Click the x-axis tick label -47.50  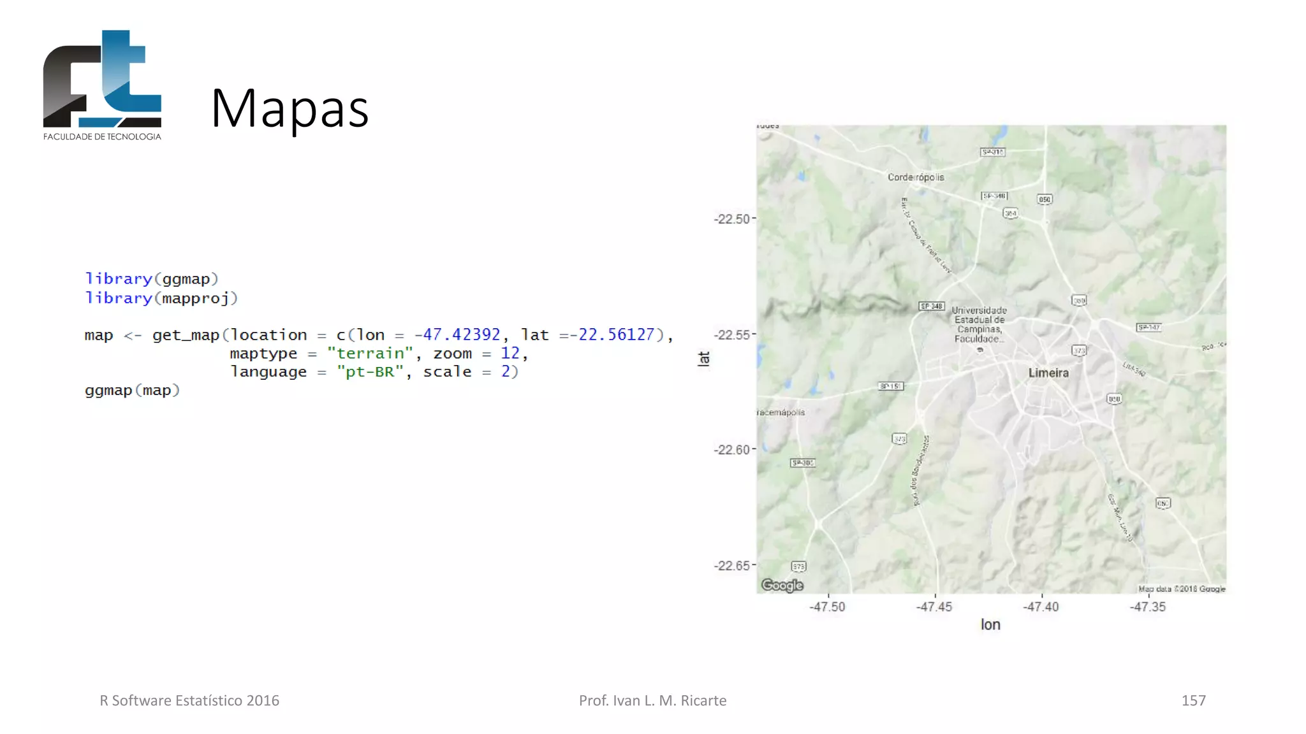(828, 607)
